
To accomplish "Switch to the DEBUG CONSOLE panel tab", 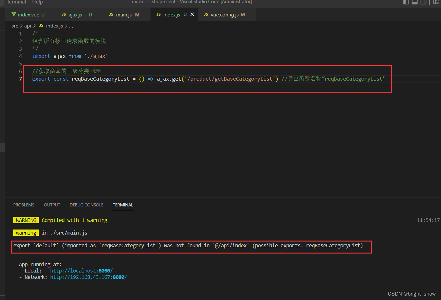I will [87, 205].
